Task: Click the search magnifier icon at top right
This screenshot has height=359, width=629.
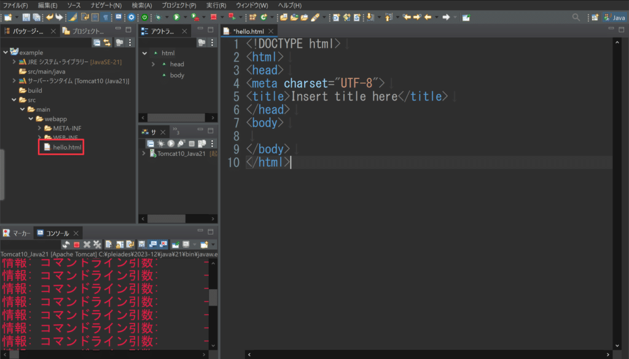Action: pyautogui.click(x=576, y=17)
